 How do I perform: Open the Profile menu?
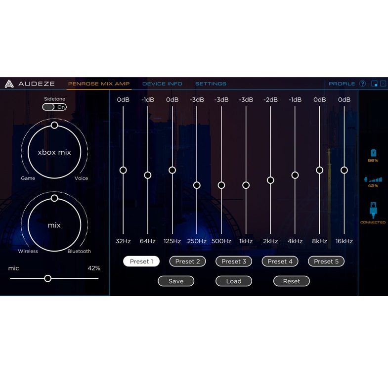point(342,84)
